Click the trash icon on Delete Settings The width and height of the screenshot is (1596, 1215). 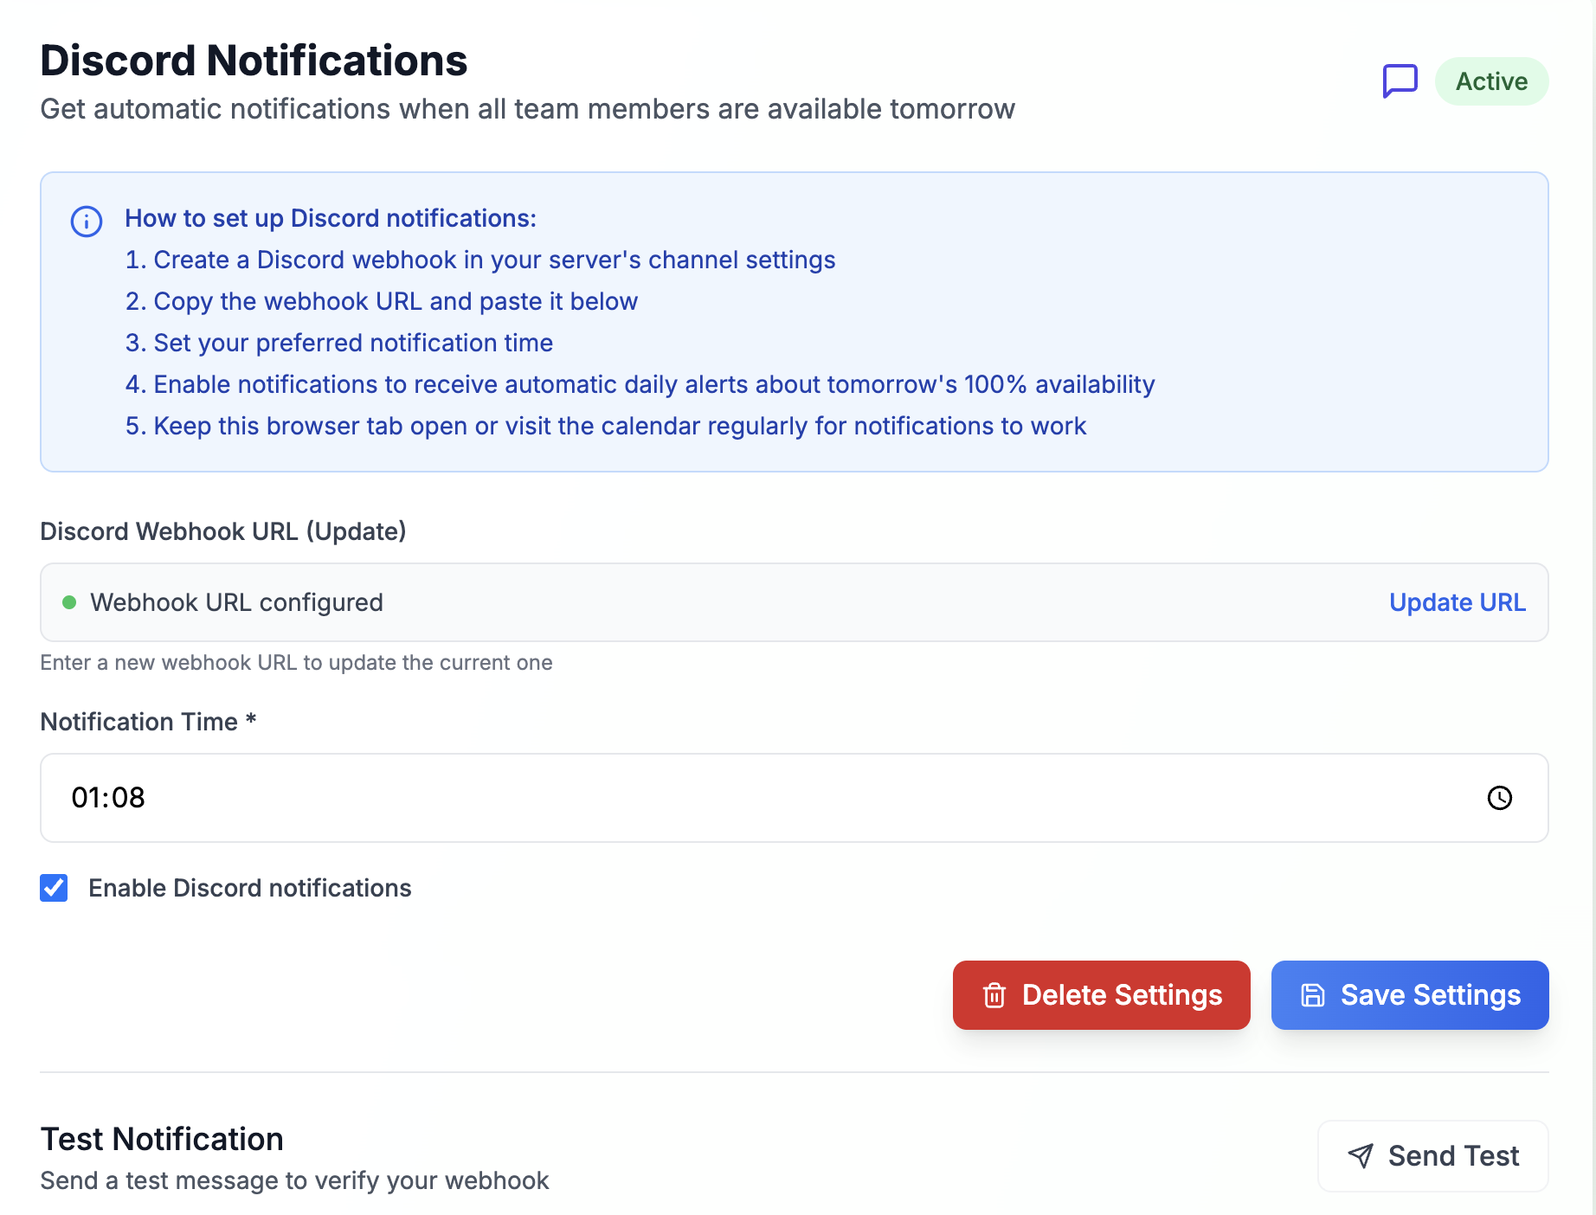click(994, 995)
